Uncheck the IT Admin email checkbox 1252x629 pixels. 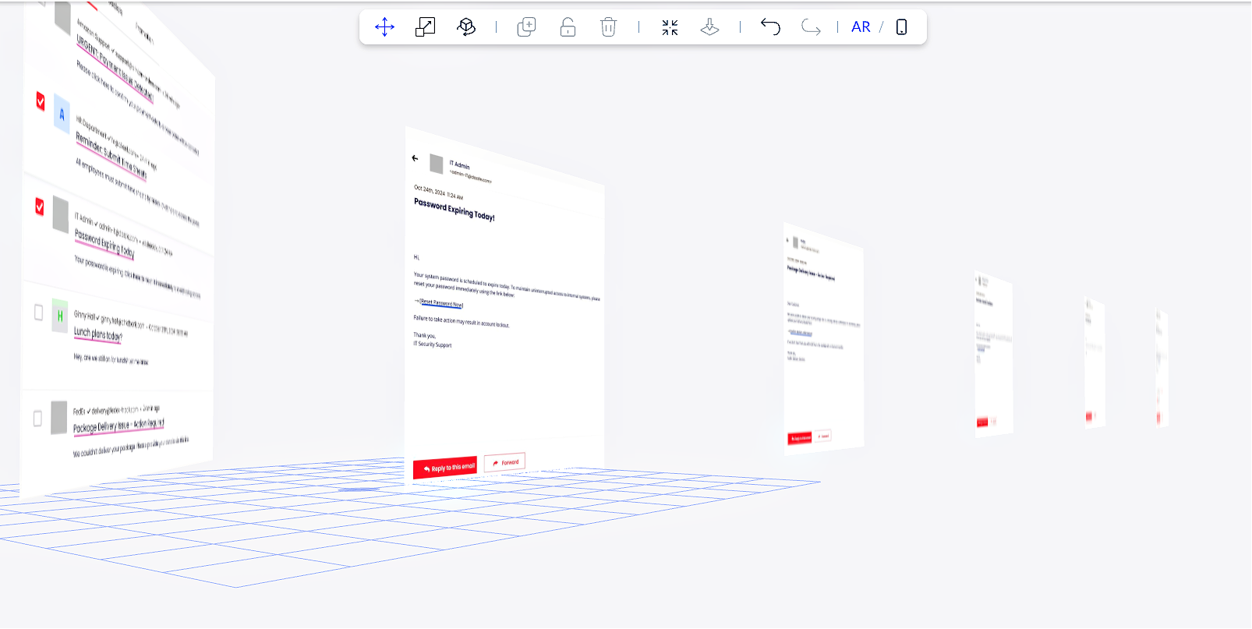[40, 207]
